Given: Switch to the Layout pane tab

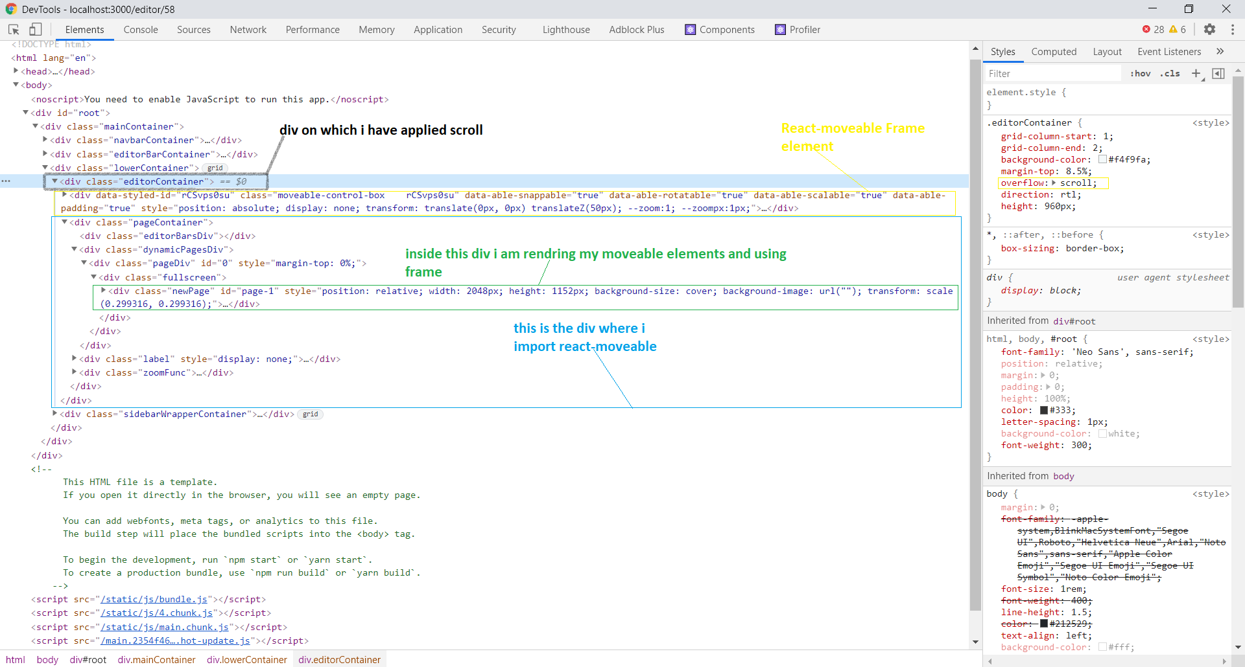Looking at the screenshot, I should coord(1107,52).
